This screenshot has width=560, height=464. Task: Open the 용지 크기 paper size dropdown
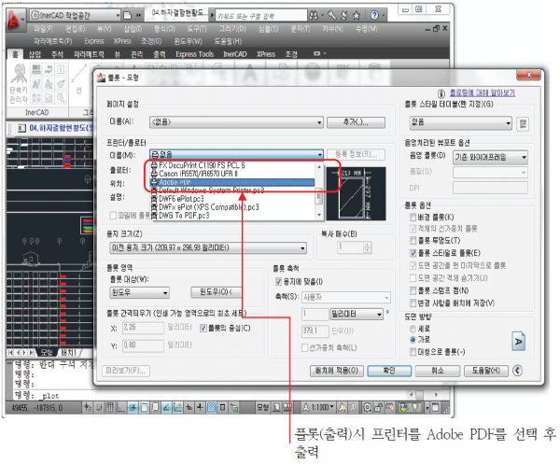tap(208, 247)
